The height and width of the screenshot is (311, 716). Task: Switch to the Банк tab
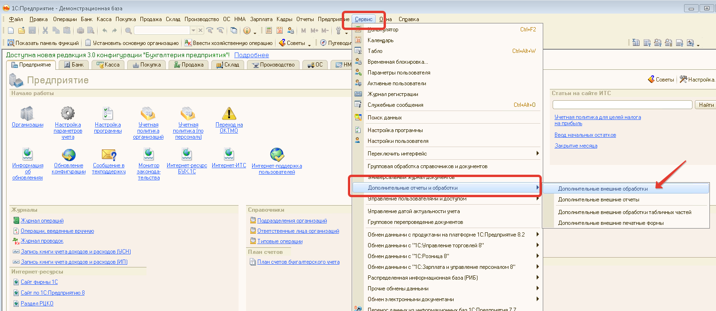coord(73,65)
